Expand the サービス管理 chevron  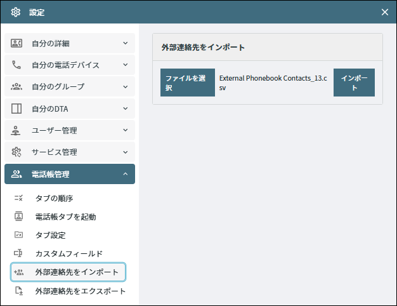point(126,152)
